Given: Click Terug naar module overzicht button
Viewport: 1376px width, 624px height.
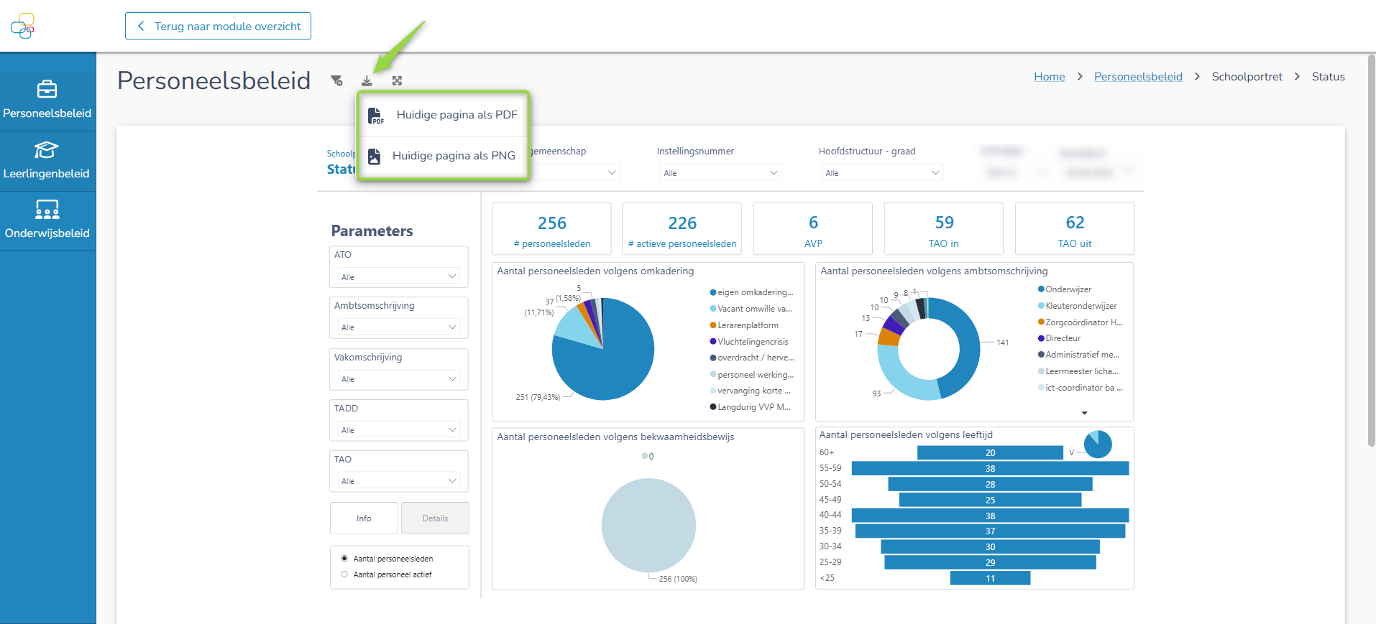Looking at the screenshot, I should click(x=218, y=26).
